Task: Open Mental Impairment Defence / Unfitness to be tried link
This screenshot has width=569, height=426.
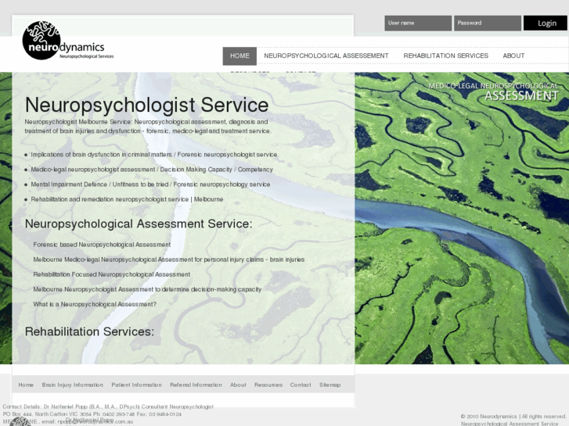Action: [x=150, y=184]
